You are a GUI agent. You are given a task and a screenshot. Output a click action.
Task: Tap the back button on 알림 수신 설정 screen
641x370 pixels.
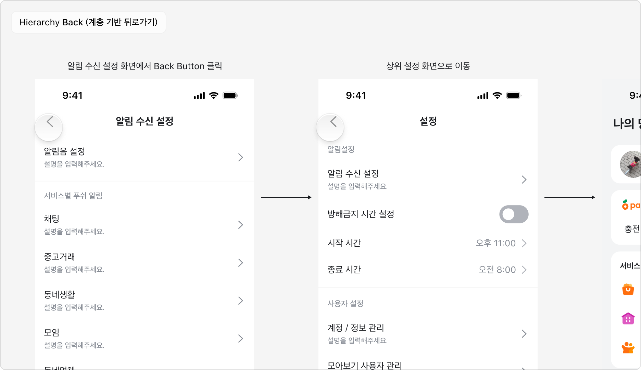coord(49,127)
